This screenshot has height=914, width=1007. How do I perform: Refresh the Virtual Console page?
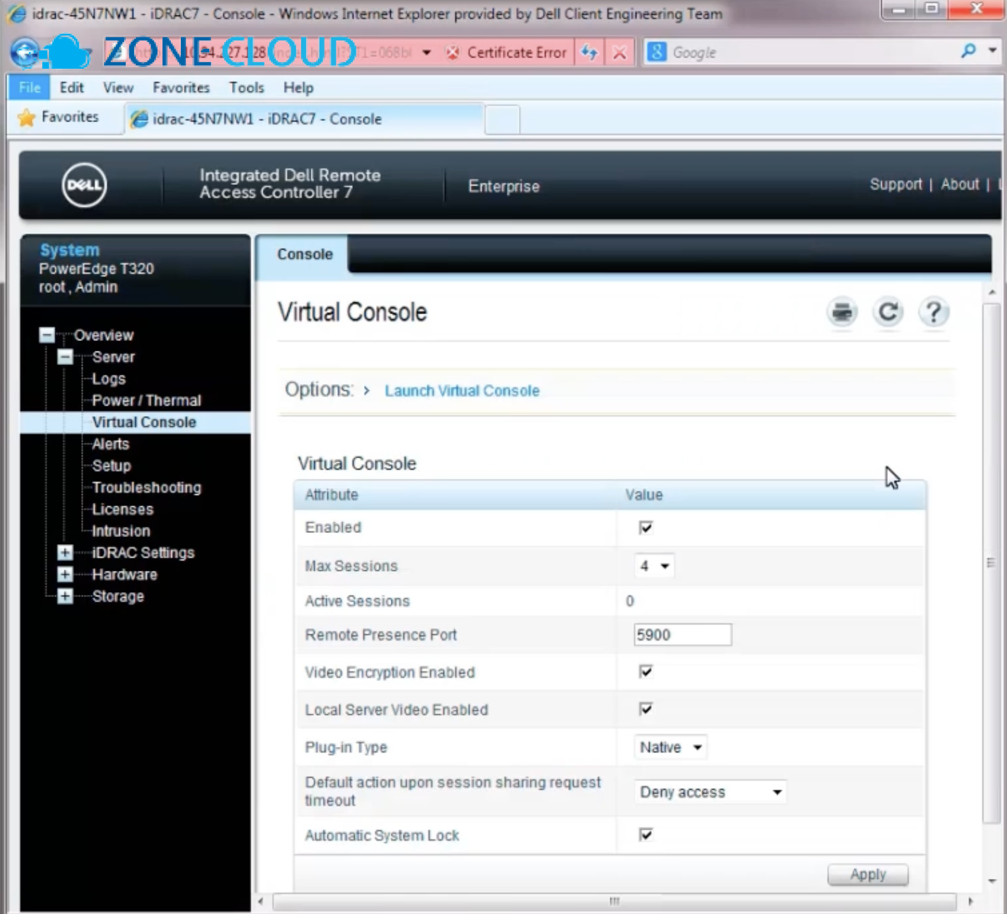[887, 312]
